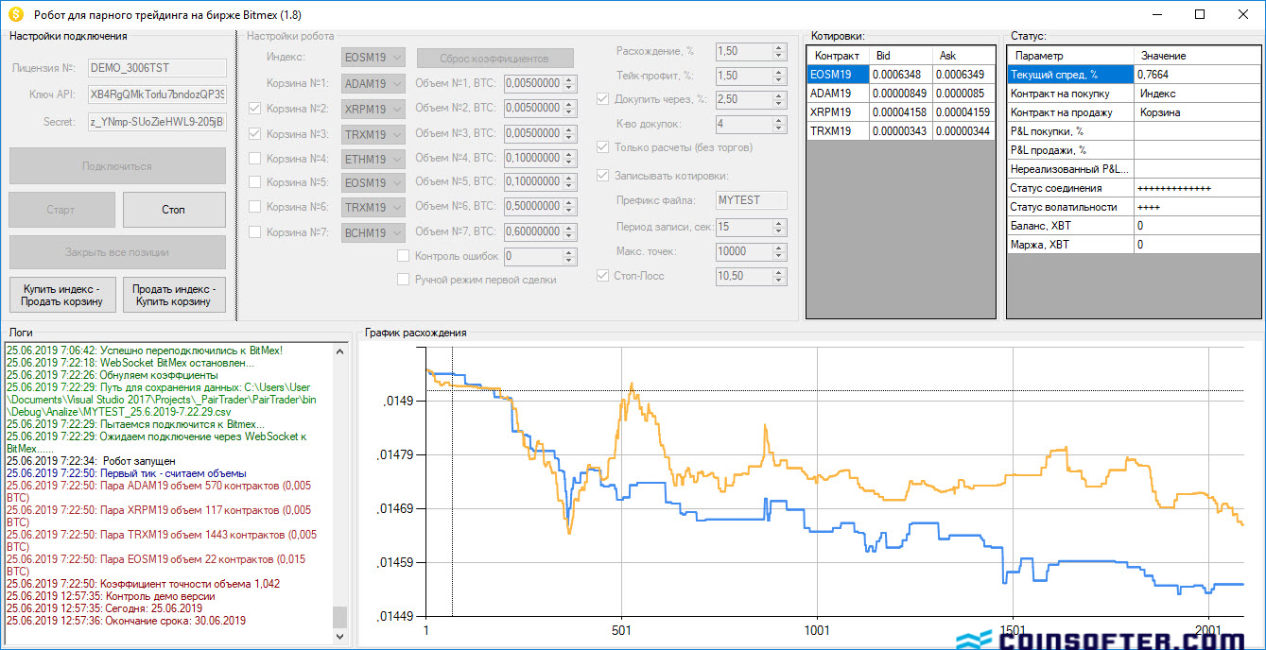Viewport: 1266px width, 650px height.
Task: Enable the Корзина №7 checkbox
Action: click(x=254, y=231)
